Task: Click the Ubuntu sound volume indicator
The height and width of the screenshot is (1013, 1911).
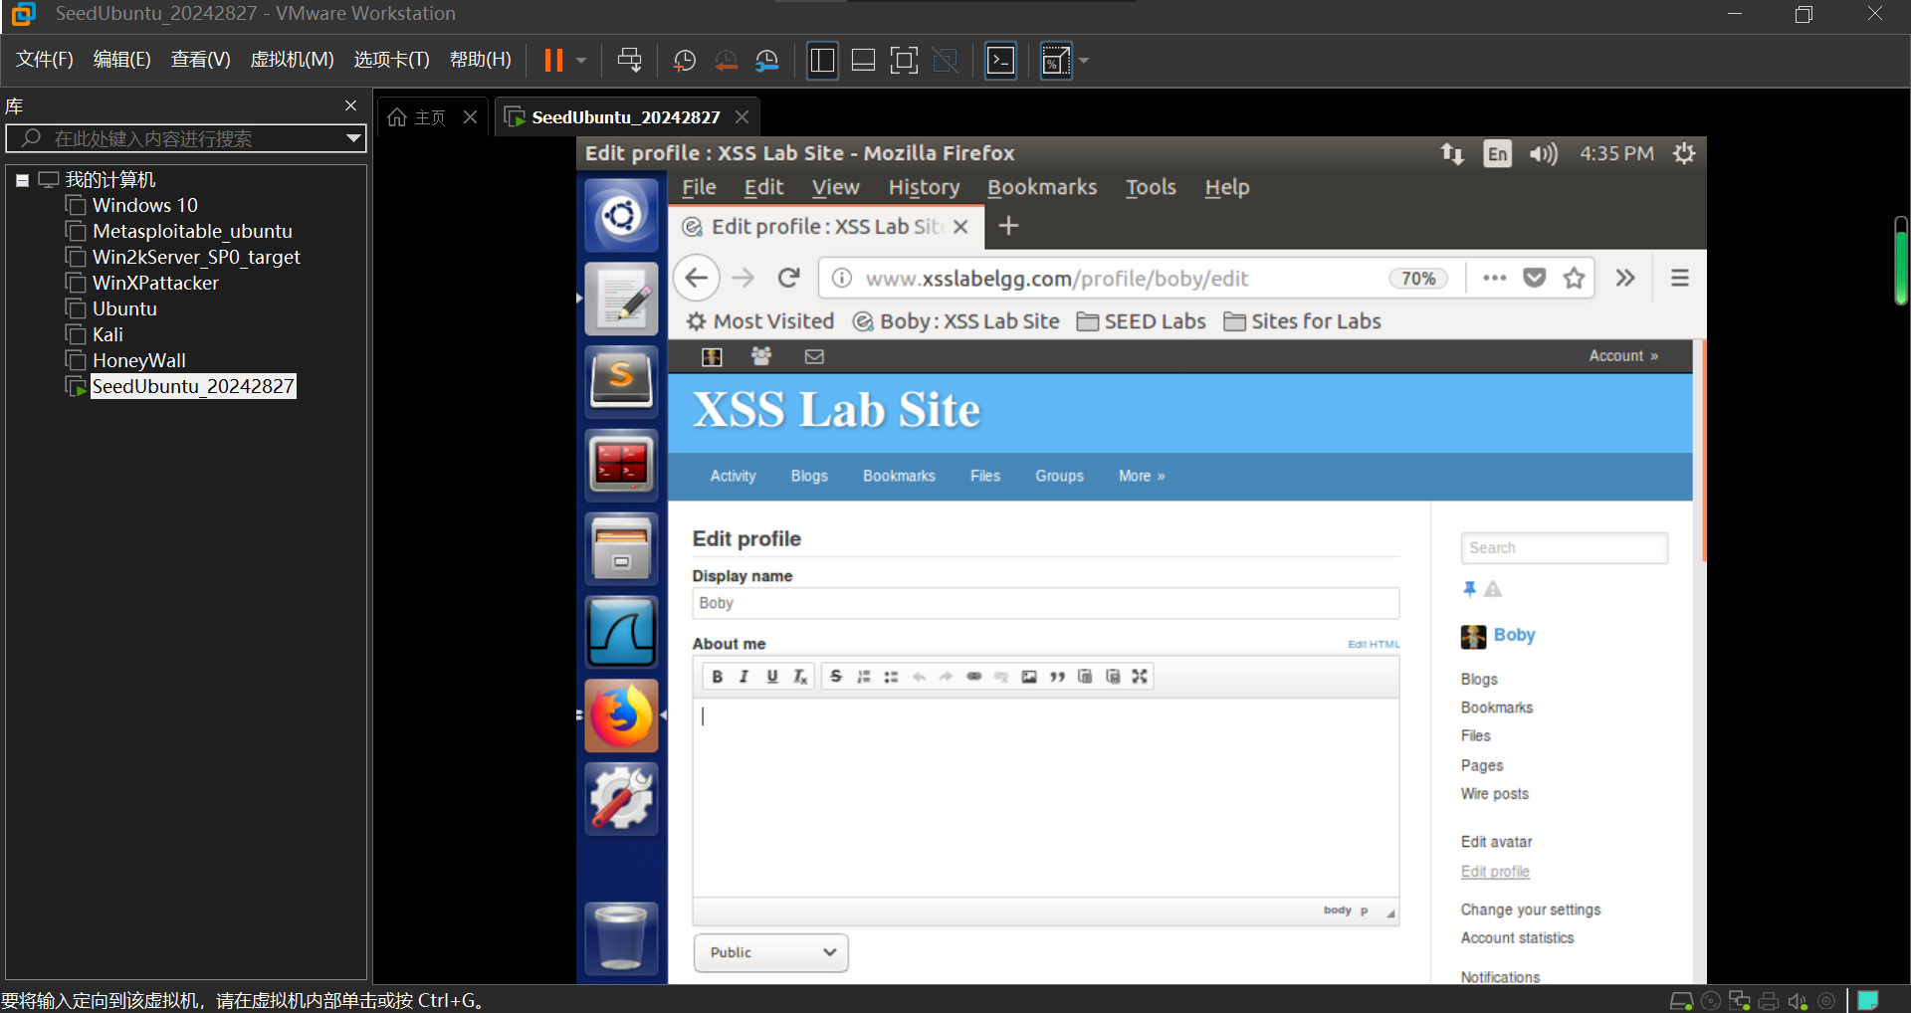Action: pyautogui.click(x=1544, y=153)
